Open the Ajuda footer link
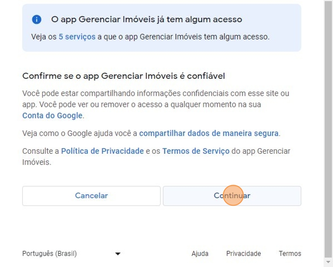The height and width of the screenshot is (267, 333). tap(200, 254)
